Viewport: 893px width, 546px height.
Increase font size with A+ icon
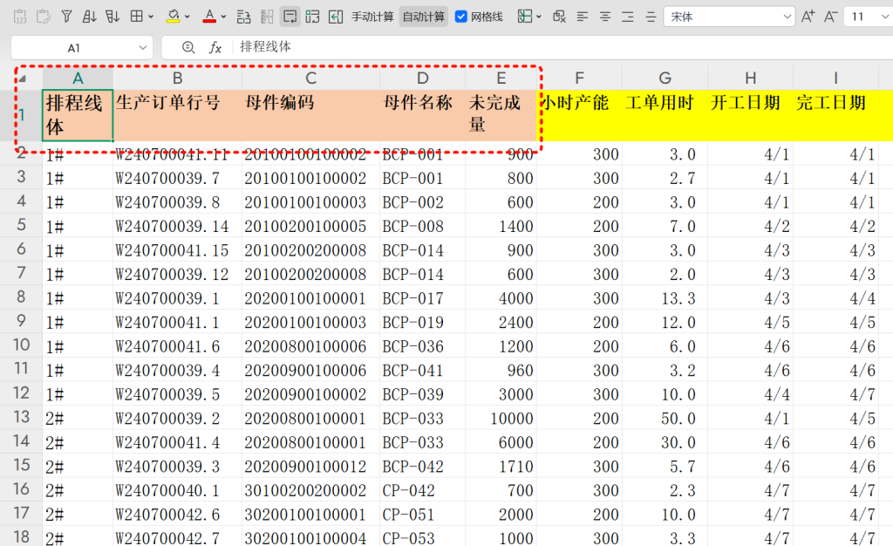coord(808,17)
